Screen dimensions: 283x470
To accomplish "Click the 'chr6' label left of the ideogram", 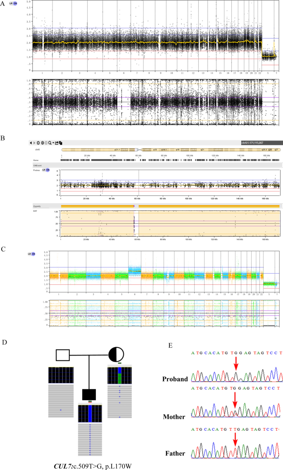I will tap(38, 149).
